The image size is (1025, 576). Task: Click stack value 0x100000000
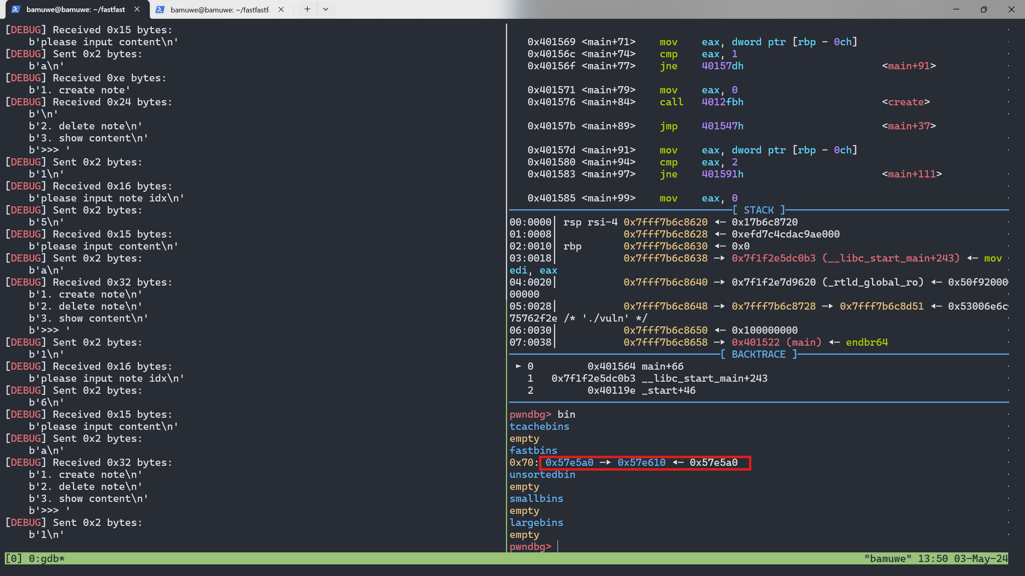(765, 330)
